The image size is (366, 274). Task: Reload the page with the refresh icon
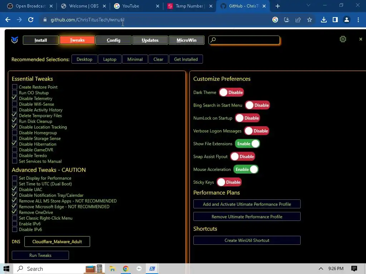point(31,20)
